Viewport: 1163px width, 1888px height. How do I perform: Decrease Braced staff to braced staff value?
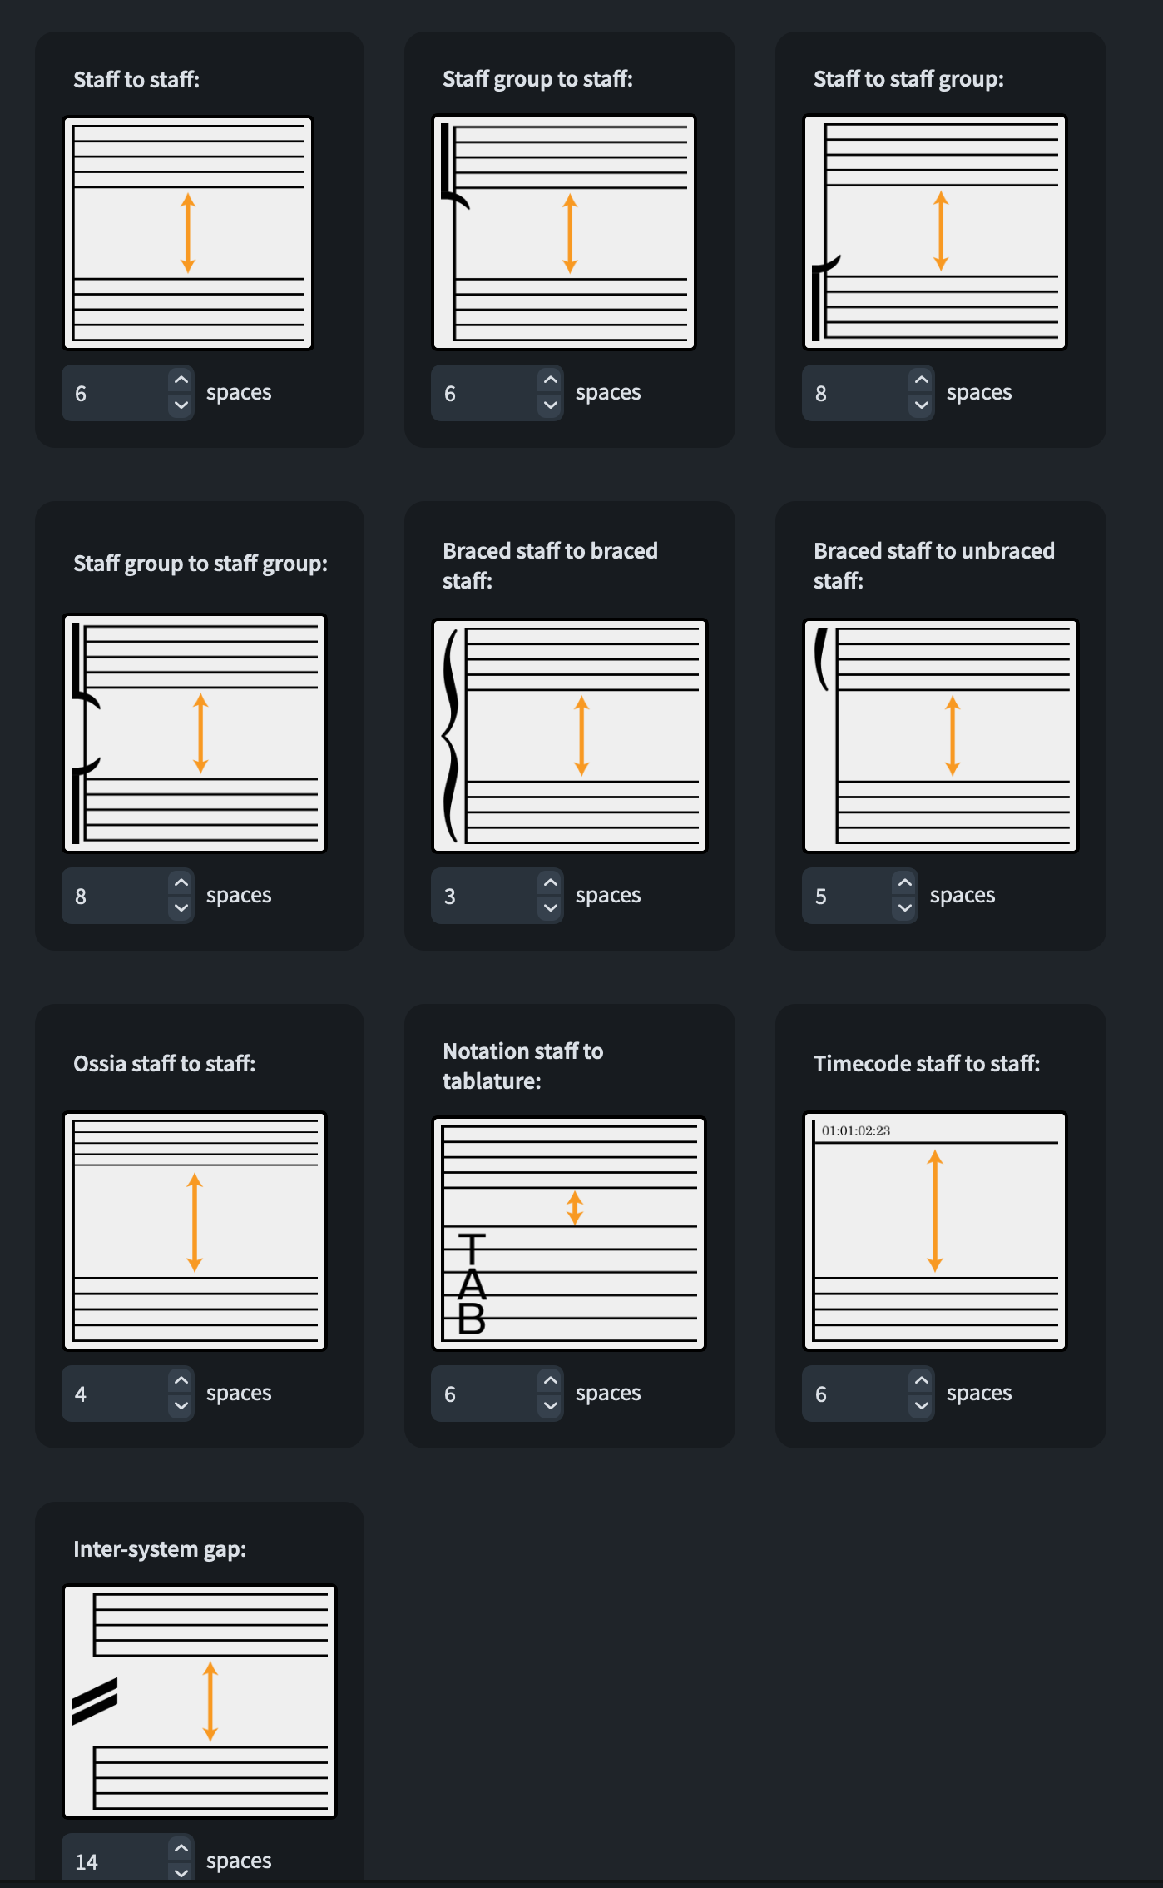(x=550, y=908)
